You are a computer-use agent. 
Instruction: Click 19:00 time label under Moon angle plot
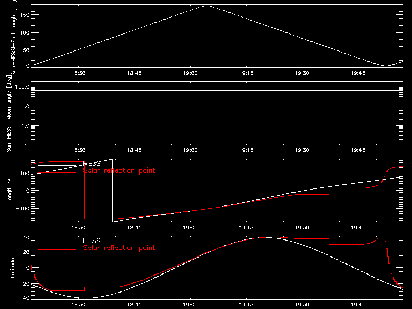(190, 150)
